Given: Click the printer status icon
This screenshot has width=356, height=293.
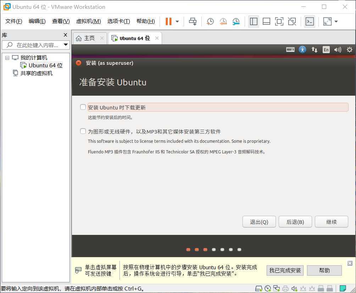Looking at the screenshot, I should 285,288.
